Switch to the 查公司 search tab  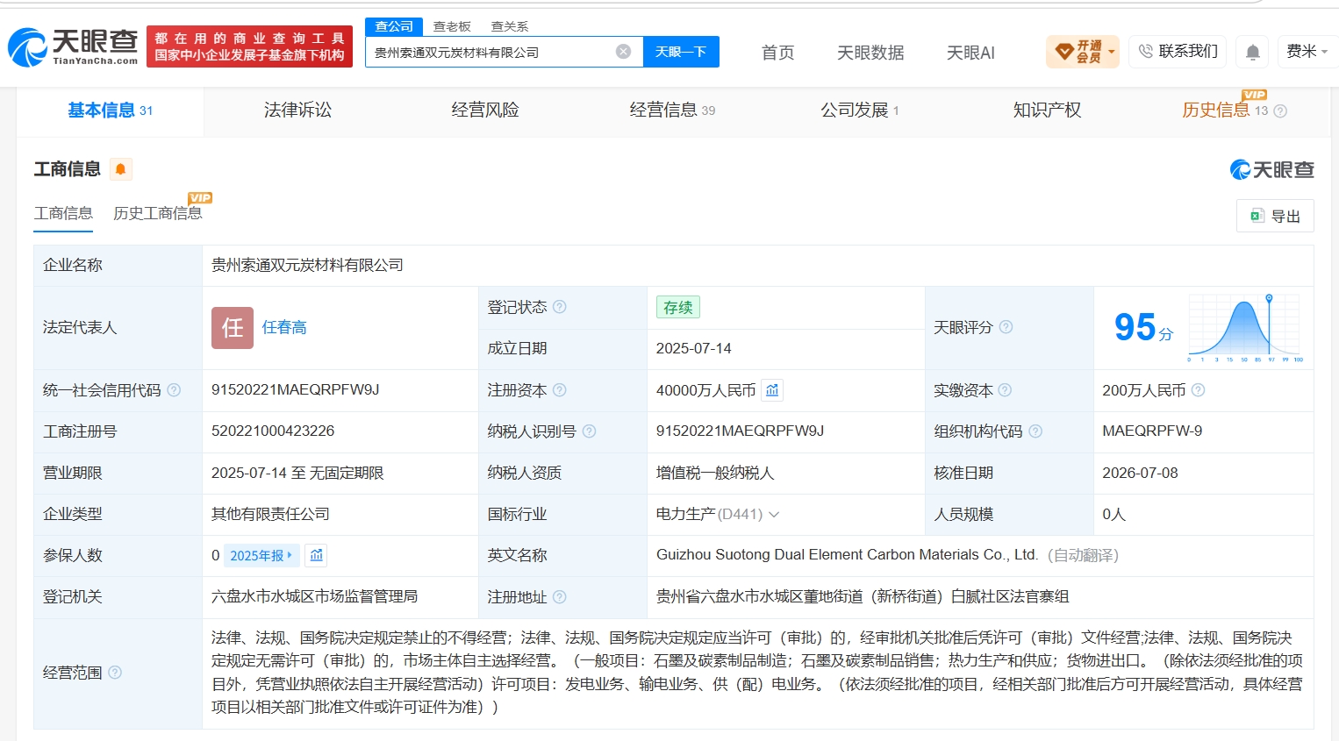tap(394, 26)
